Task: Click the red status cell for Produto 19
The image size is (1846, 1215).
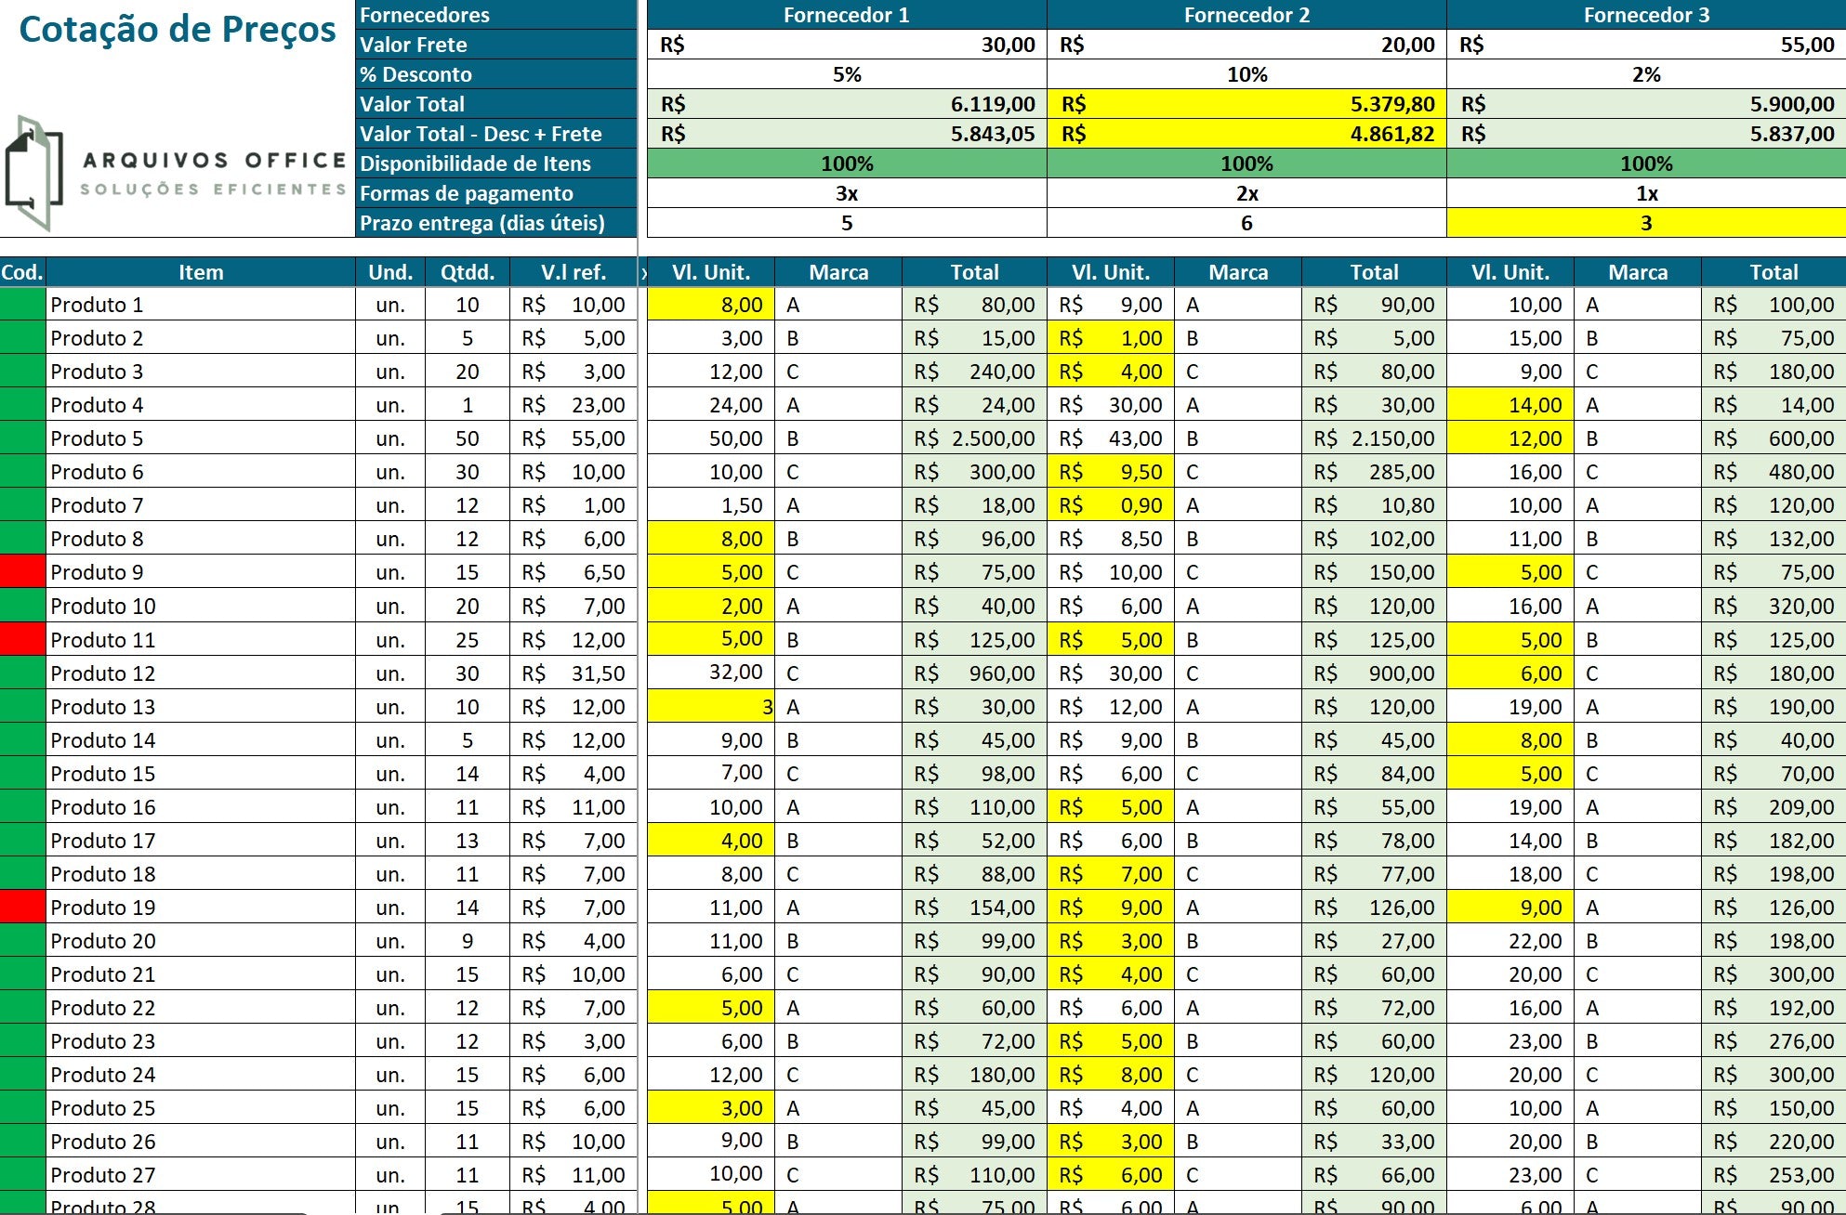Action: click(x=22, y=908)
